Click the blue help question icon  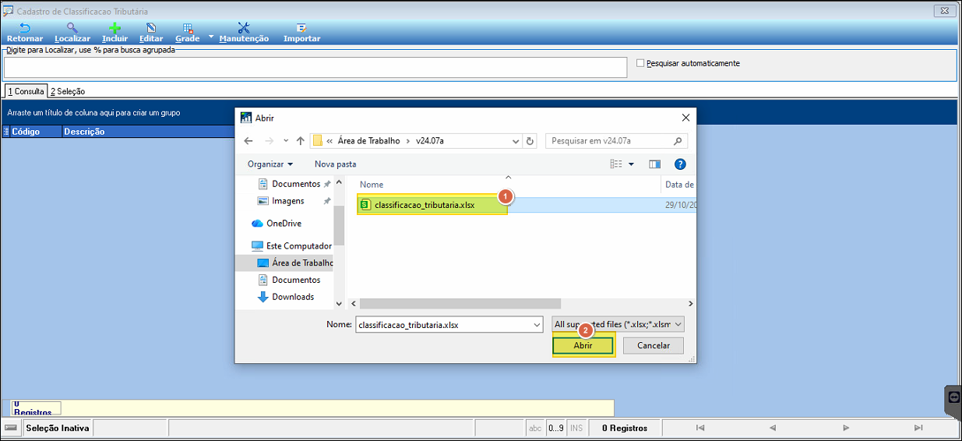[680, 164]
